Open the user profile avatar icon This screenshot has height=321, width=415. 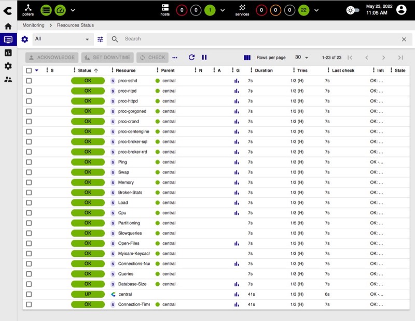click(x=401, y=10)
